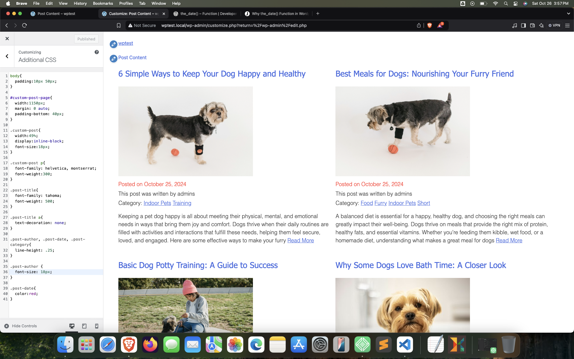Click the URL address field
This screenshot has width=574, height=359.
pyautogui.click(x=234, y=25)
